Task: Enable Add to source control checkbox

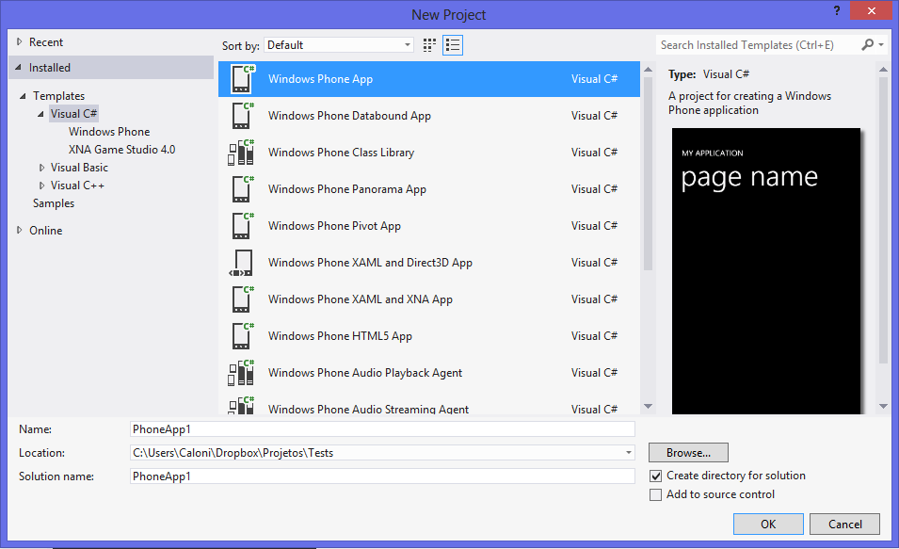Action: pyautogui.click(x=656, y=495)
